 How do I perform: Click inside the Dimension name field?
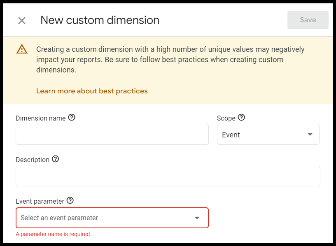tap(112, 135)
